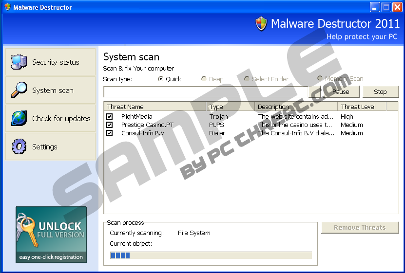Click the Dialer type cell
Image resolution: width=405 pixels, height=273 pixels.
pyautogui.click(x=217, y=133)
